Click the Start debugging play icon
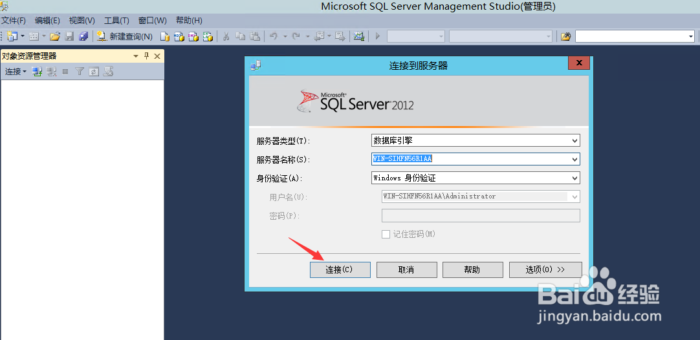Viewport: 700px width, 340px height. [x=378, y=37]
